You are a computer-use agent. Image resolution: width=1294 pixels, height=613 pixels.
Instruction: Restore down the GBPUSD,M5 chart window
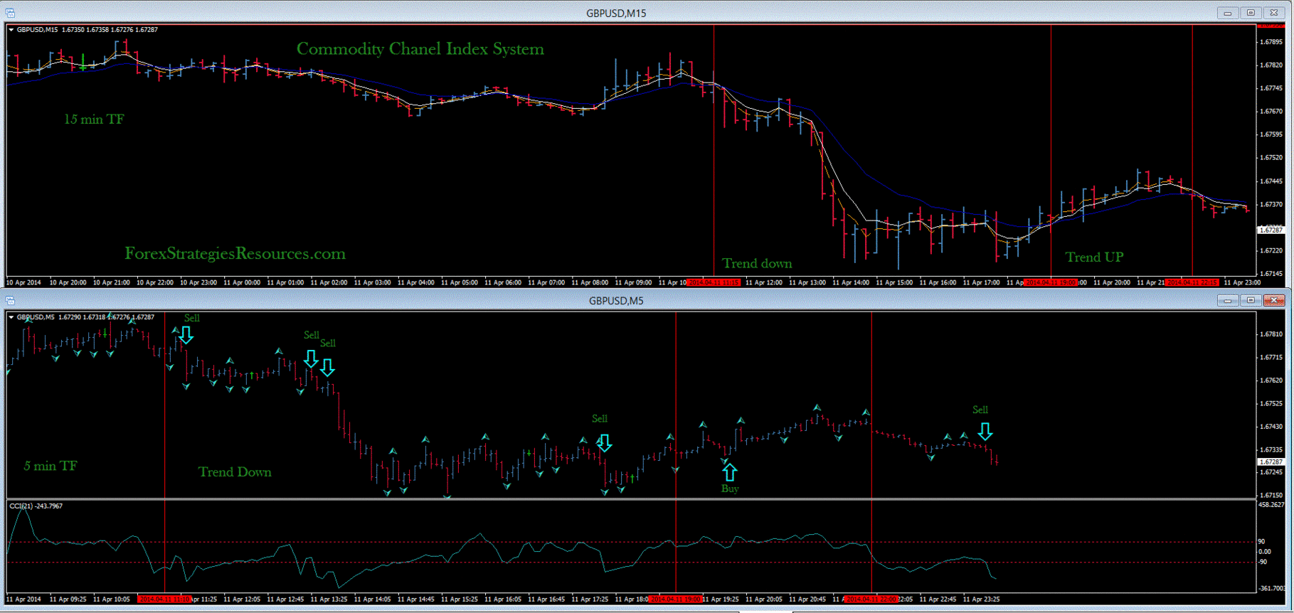coord(1251,300)
